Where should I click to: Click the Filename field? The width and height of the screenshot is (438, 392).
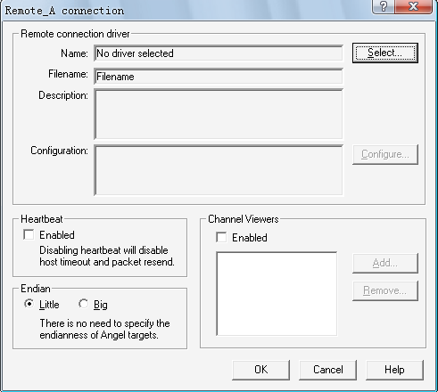click(x=219, y=77)
